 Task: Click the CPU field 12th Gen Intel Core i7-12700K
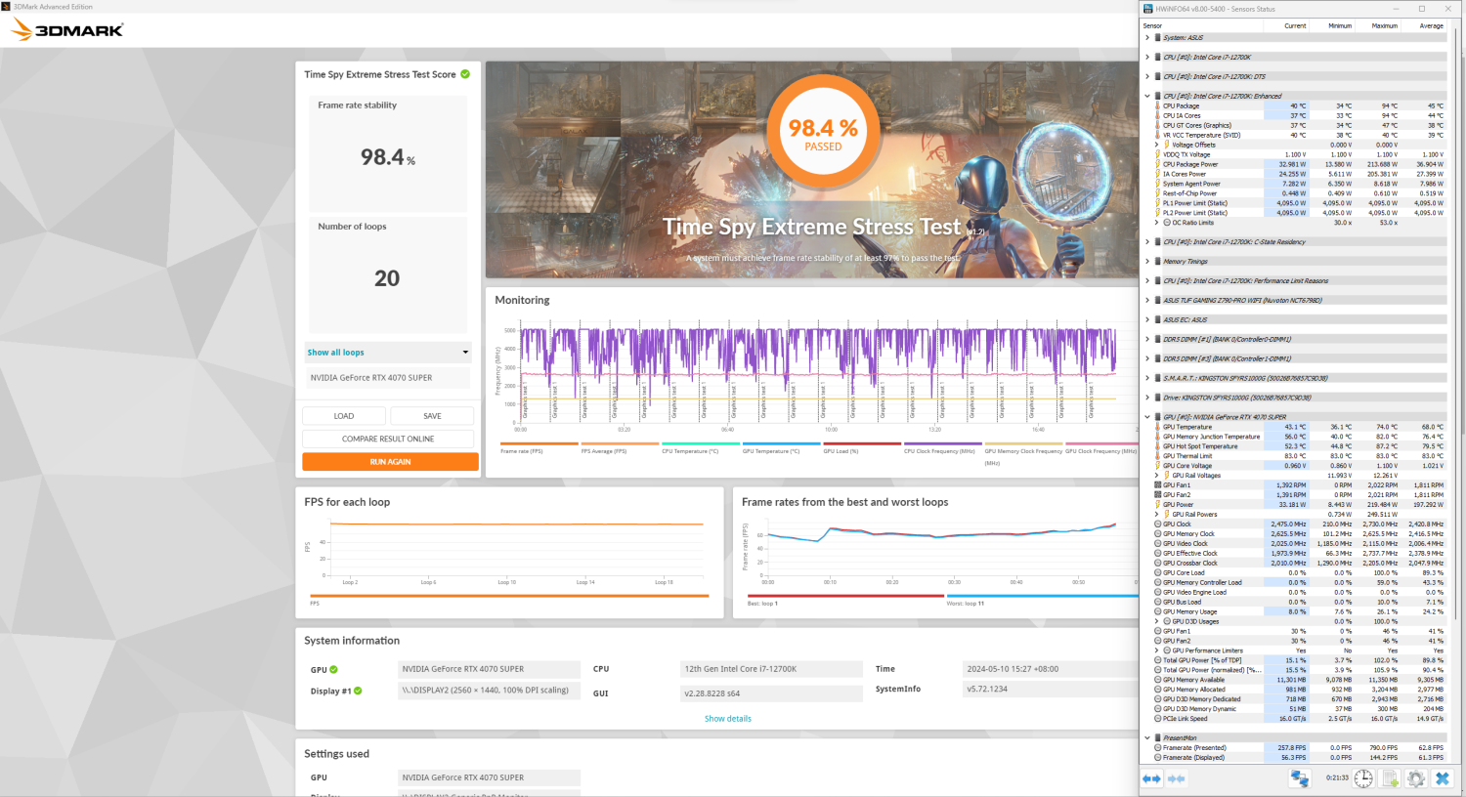point(772,670)
